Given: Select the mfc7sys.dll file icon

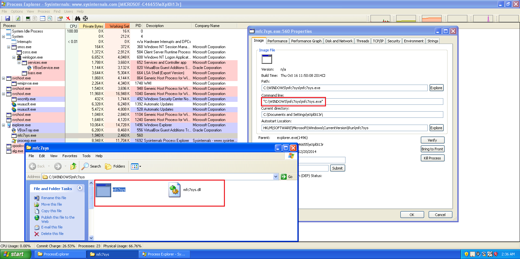Looking at the screenshot, I should click(175, 190).
